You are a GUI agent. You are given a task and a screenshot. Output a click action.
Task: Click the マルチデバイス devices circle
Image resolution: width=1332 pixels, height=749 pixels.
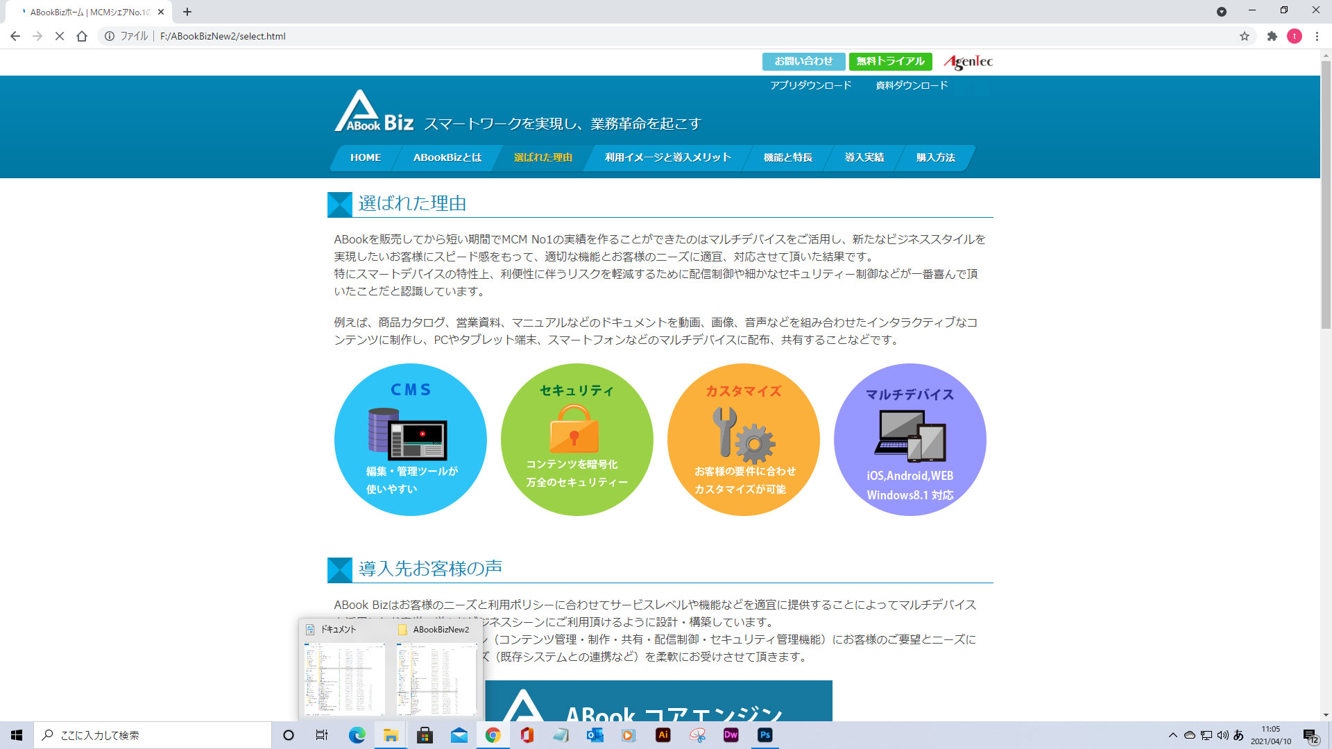(x=910, y=440)
